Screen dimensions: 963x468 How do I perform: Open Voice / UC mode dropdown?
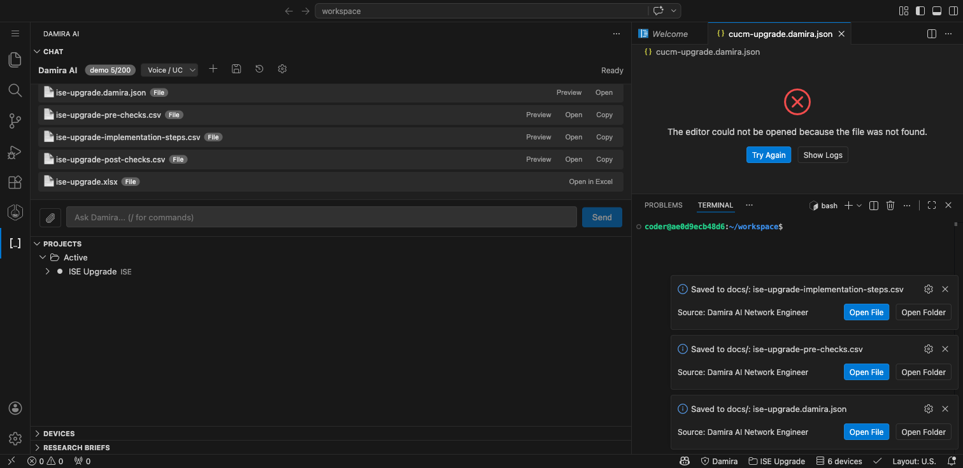169,70
